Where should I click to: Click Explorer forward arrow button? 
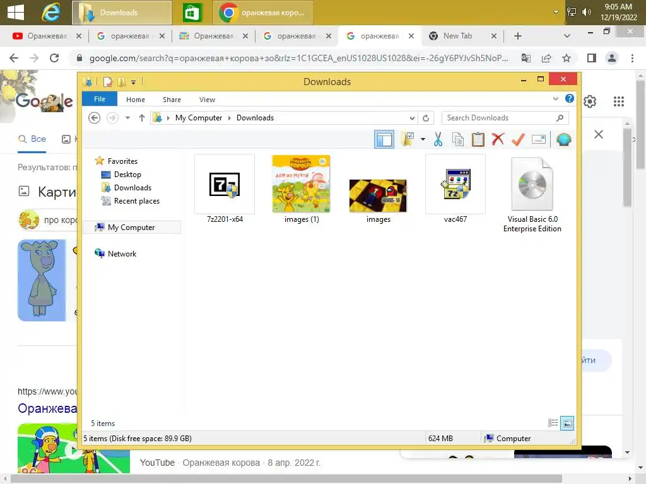pos(112,118)
